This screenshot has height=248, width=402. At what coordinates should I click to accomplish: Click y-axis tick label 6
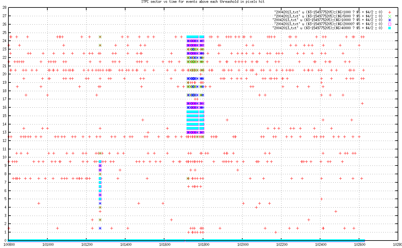(x=5, y=191)
